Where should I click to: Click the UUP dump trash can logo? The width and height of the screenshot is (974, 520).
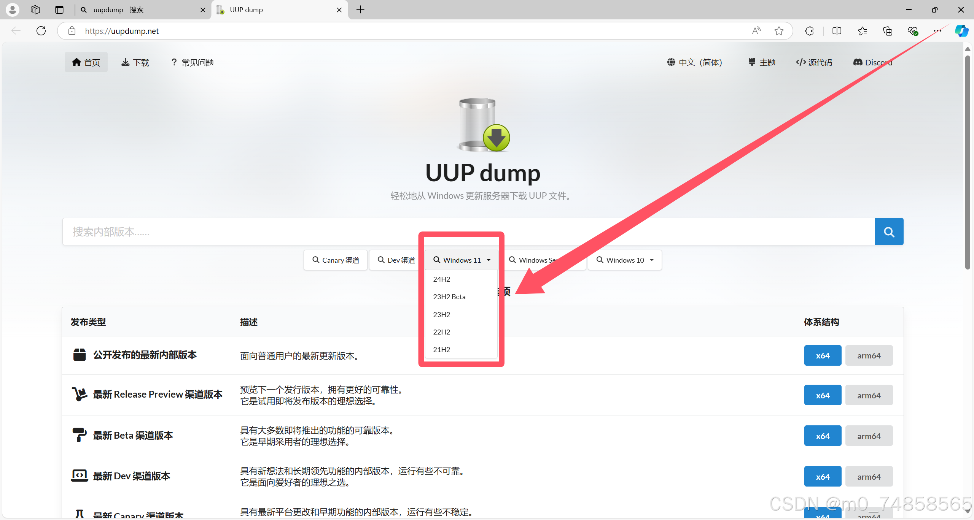[483, 125]
